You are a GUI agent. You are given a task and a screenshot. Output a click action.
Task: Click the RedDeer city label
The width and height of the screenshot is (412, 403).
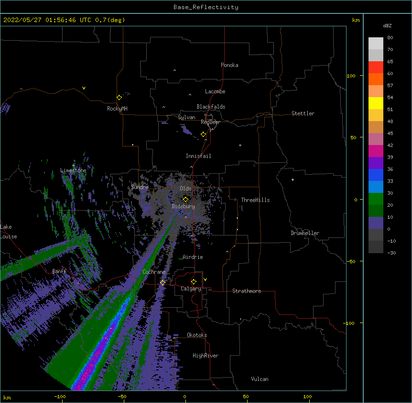(x=210, y=122)
